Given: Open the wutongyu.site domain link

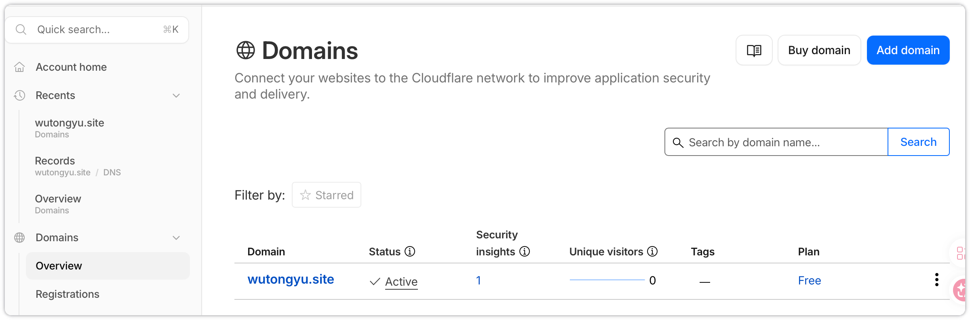Looking at the screenshot, I should (291, 279).
